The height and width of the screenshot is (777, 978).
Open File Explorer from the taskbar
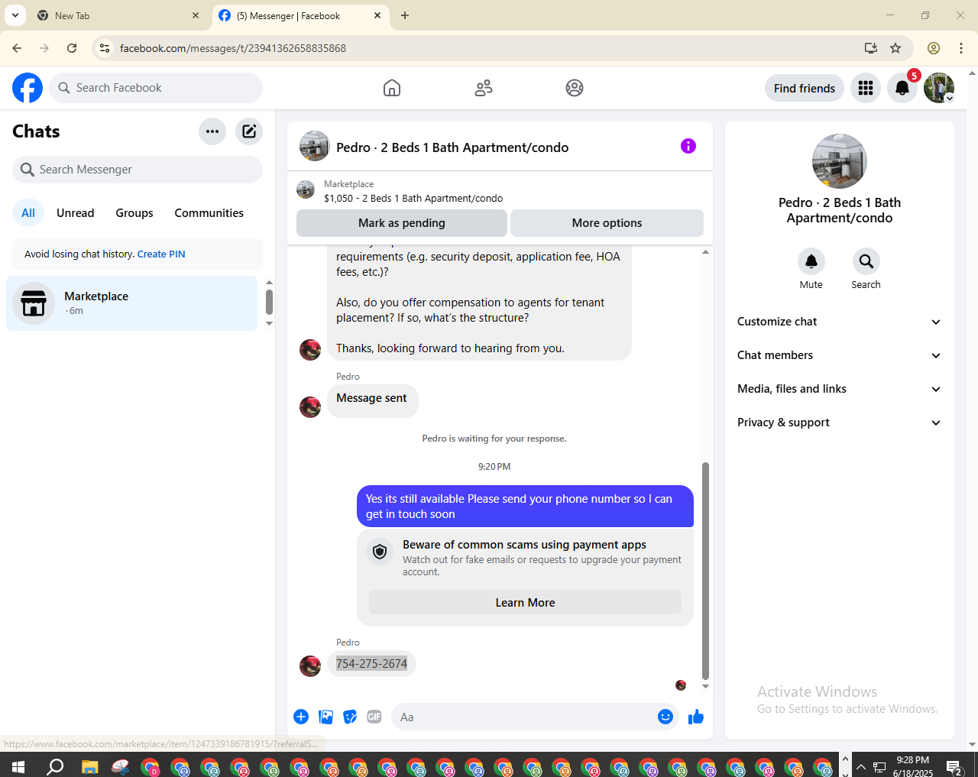pyautogui.click(x=90, y=766)
